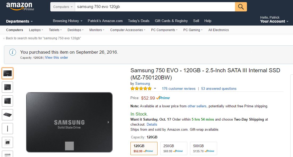The image size is (293, 157).
Task: Choose the 500GB capacity option
Action: tap(204, 148)
